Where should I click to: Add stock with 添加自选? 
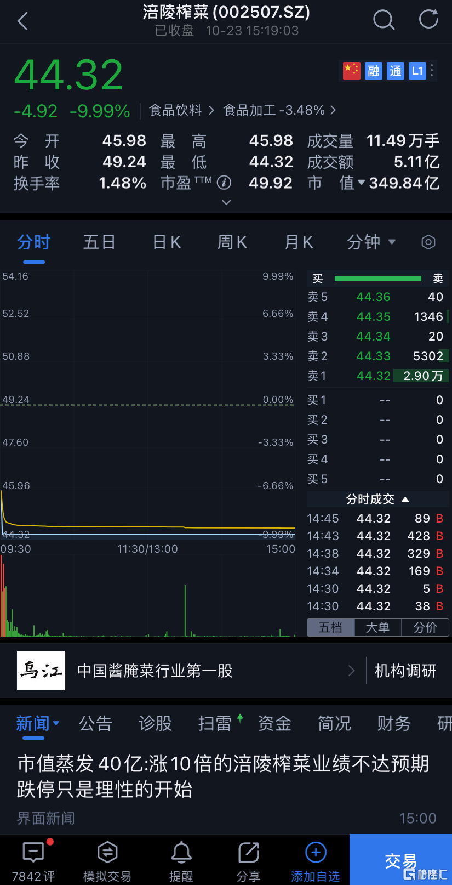(316, 860)
